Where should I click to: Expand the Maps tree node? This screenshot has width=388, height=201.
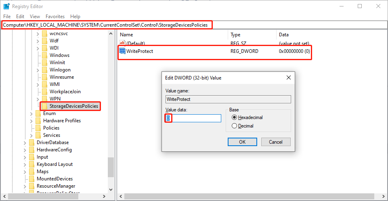(x=25, y=172)
